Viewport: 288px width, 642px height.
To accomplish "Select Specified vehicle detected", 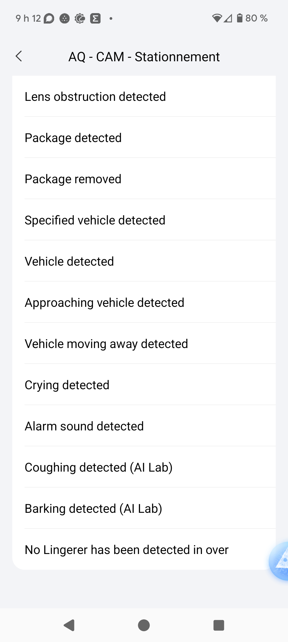I will (144, 220).
